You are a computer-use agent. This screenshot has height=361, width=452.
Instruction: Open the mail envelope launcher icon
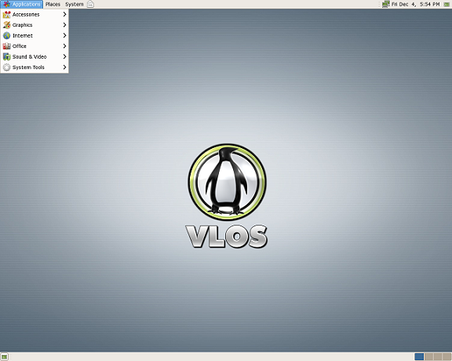[90, 4]
